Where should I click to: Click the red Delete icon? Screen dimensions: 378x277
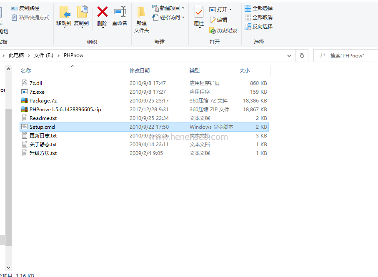102,12
